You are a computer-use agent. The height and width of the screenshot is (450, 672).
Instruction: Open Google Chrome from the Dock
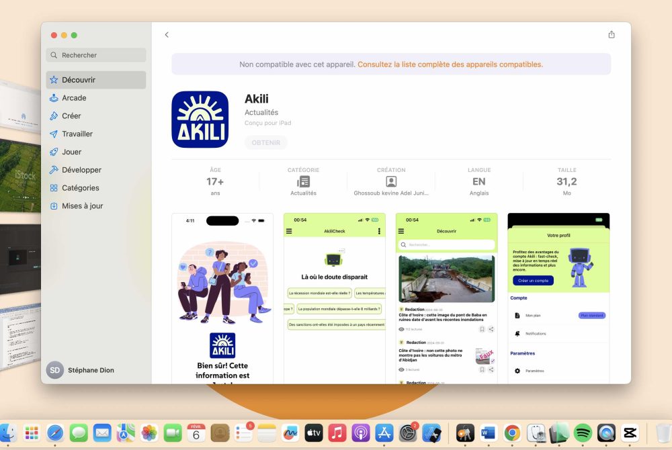pyautogui.click(x=512, y=433)
